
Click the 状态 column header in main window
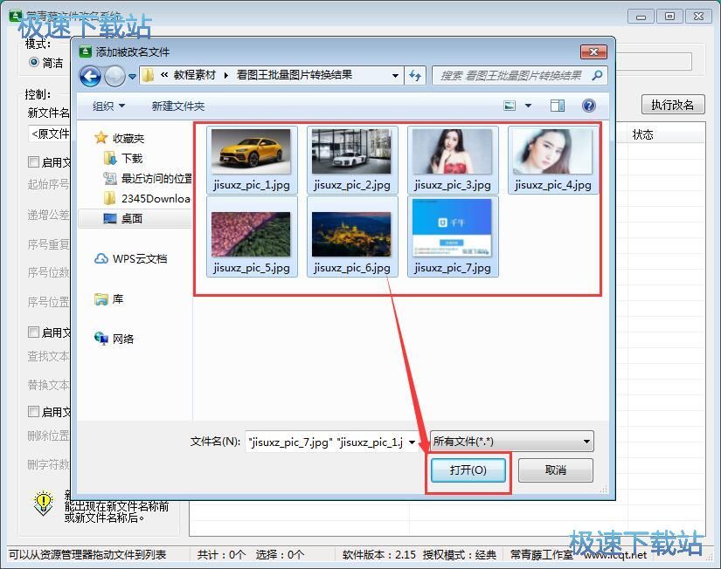642,134
